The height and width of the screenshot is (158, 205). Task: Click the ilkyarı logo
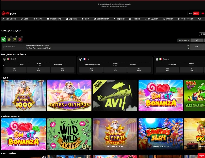(x=9, y=13)
